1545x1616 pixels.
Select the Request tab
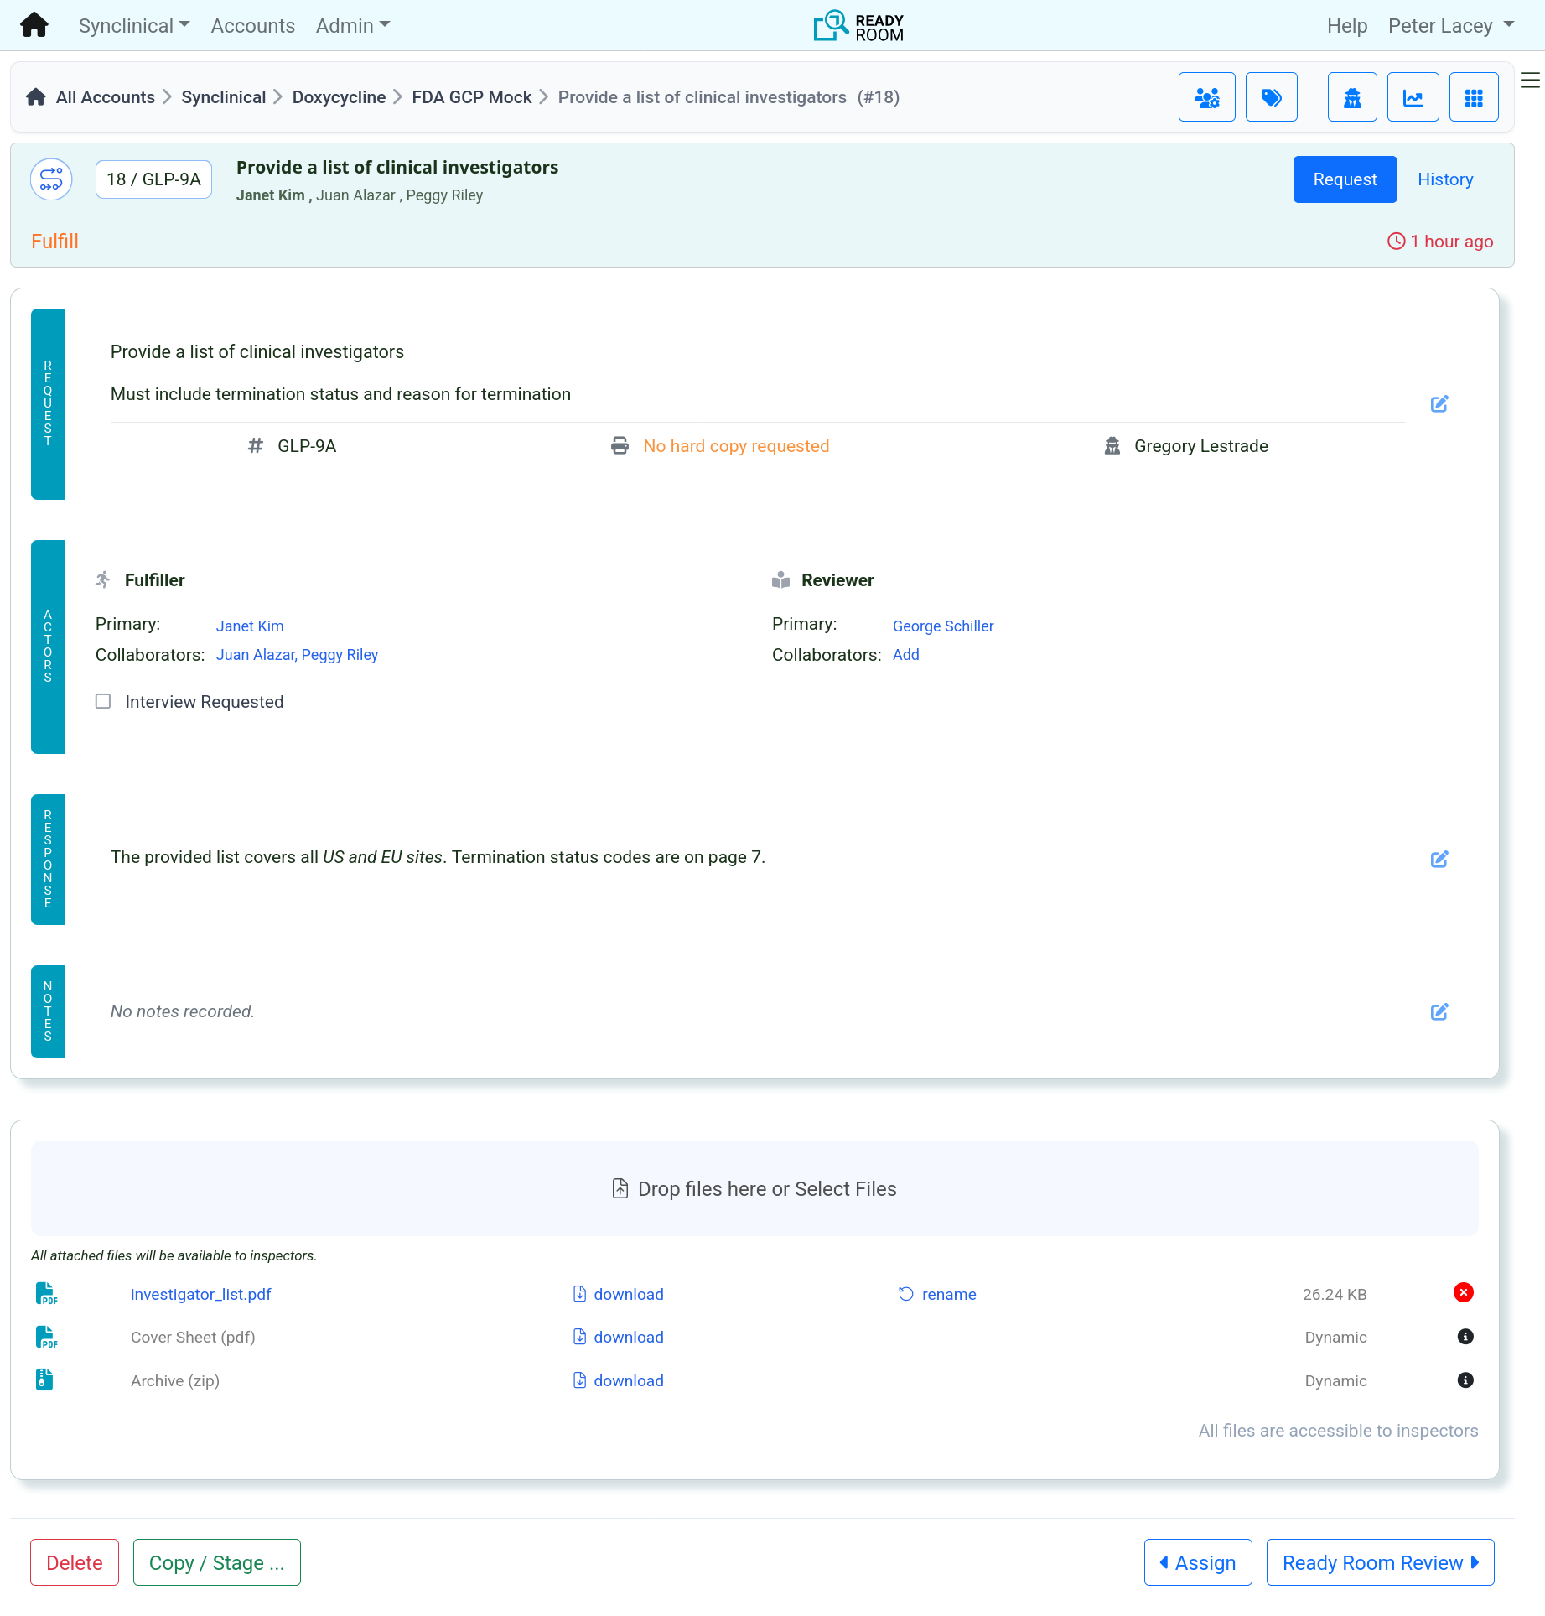click(1345, 179)
